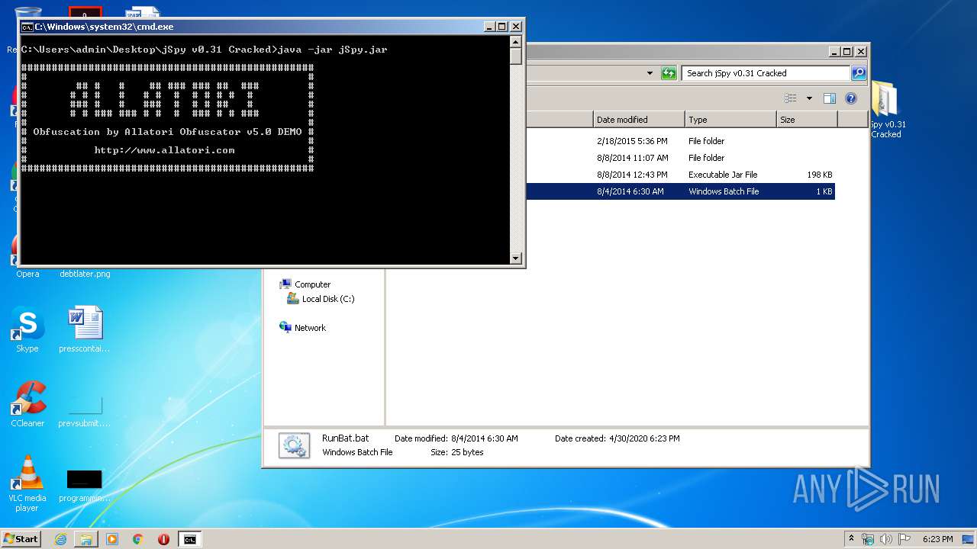Switch to cmd.exe taskbar button
This screenshot has height=549, width=977.
point(190,539)
